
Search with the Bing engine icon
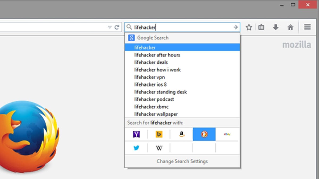pyautogui.click(x=159, y=134)
